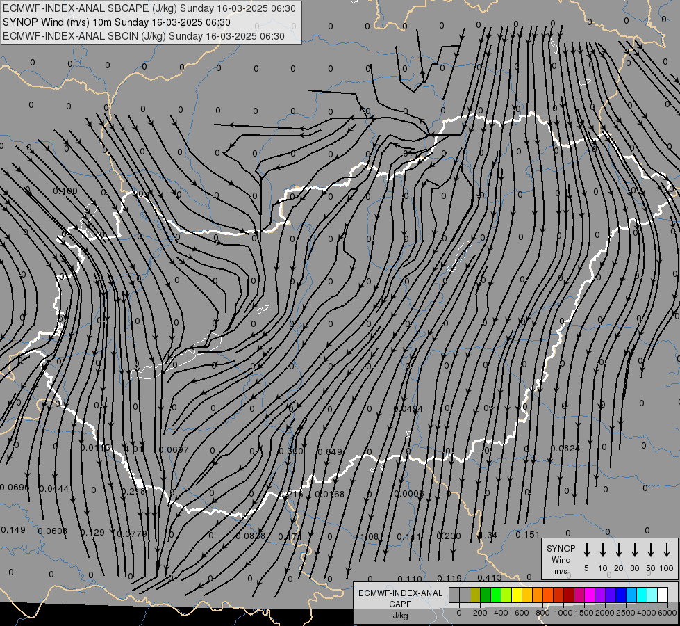Select the olive CAPE legend swatch

[x=475, y=595]
